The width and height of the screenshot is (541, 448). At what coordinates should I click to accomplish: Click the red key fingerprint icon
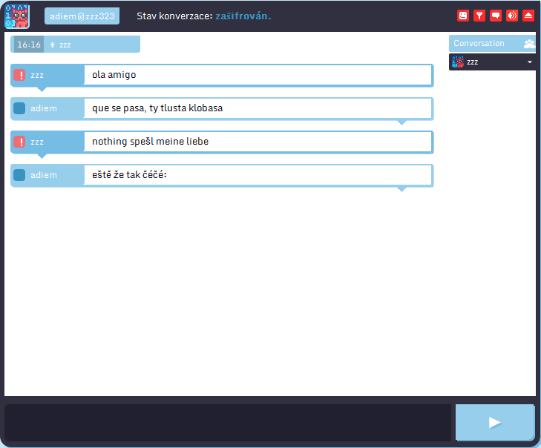click(479, 16)
